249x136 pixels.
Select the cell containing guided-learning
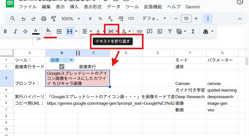tap(222, 90)
